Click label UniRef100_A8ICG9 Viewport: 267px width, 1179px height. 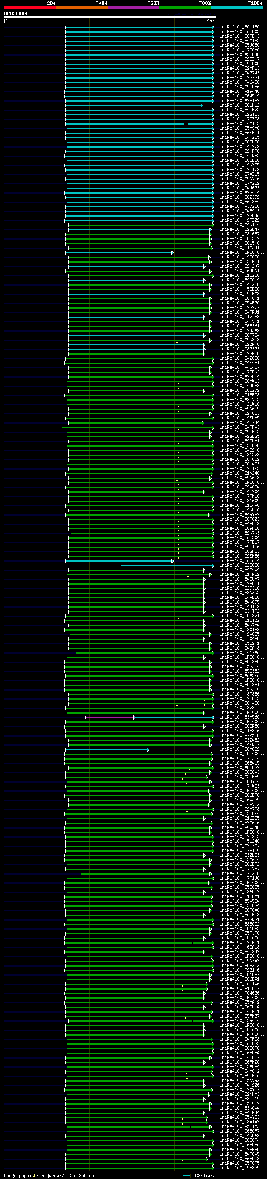(x=239, y=767)
